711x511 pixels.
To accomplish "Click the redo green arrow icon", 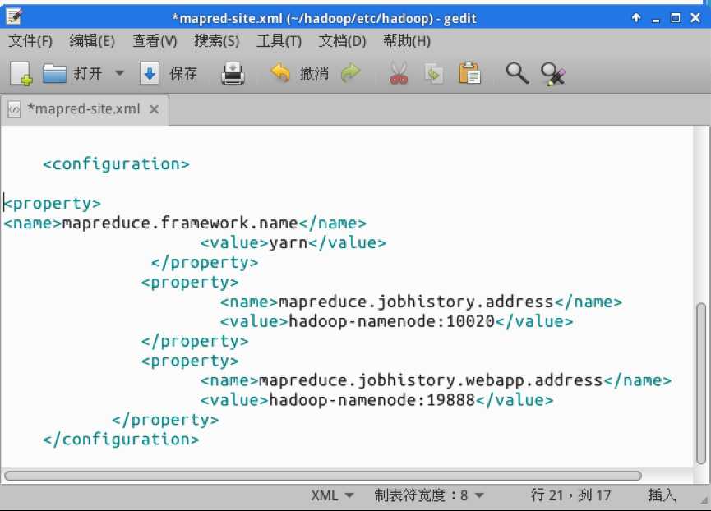I will (x=350, y=73).
